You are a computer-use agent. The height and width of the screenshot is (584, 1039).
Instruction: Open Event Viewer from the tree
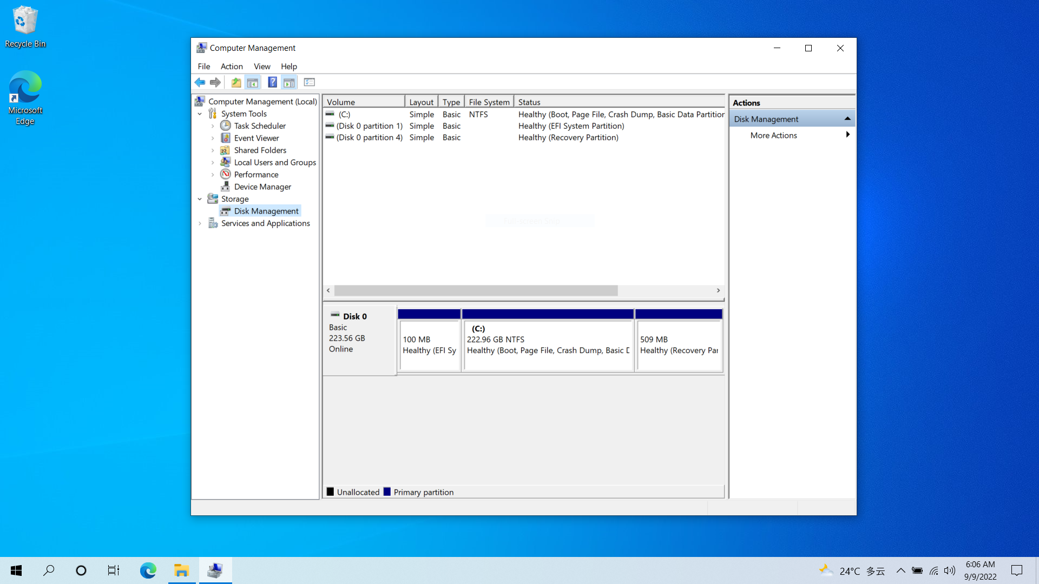(x=257, y=138)
